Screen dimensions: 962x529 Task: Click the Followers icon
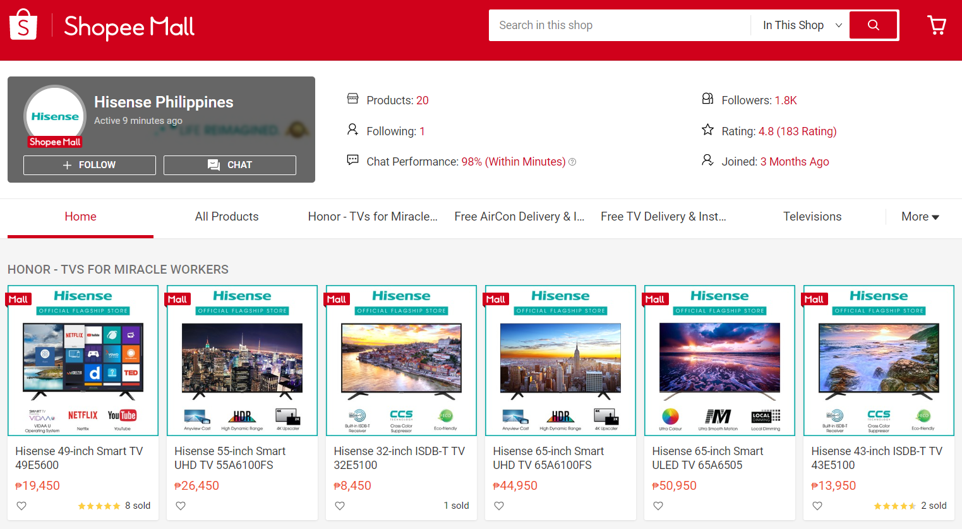click(x=707, y=99)
